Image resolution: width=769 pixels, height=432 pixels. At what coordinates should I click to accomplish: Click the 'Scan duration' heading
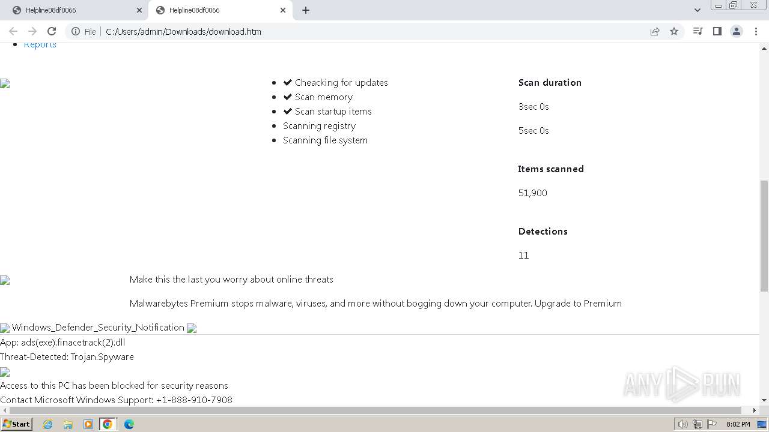(x=550, y=83)
